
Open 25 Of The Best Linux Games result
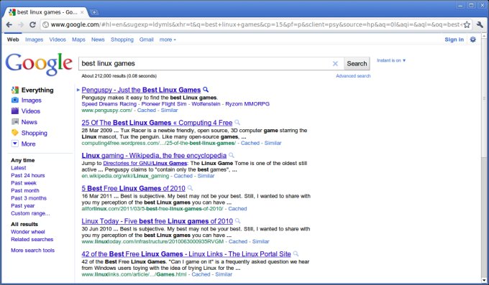(x=157, y=123)
